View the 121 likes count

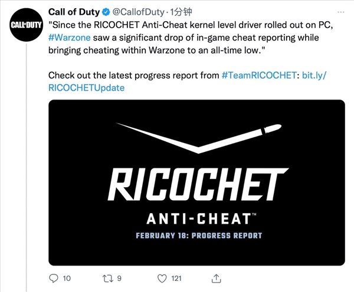click(176, 278)
